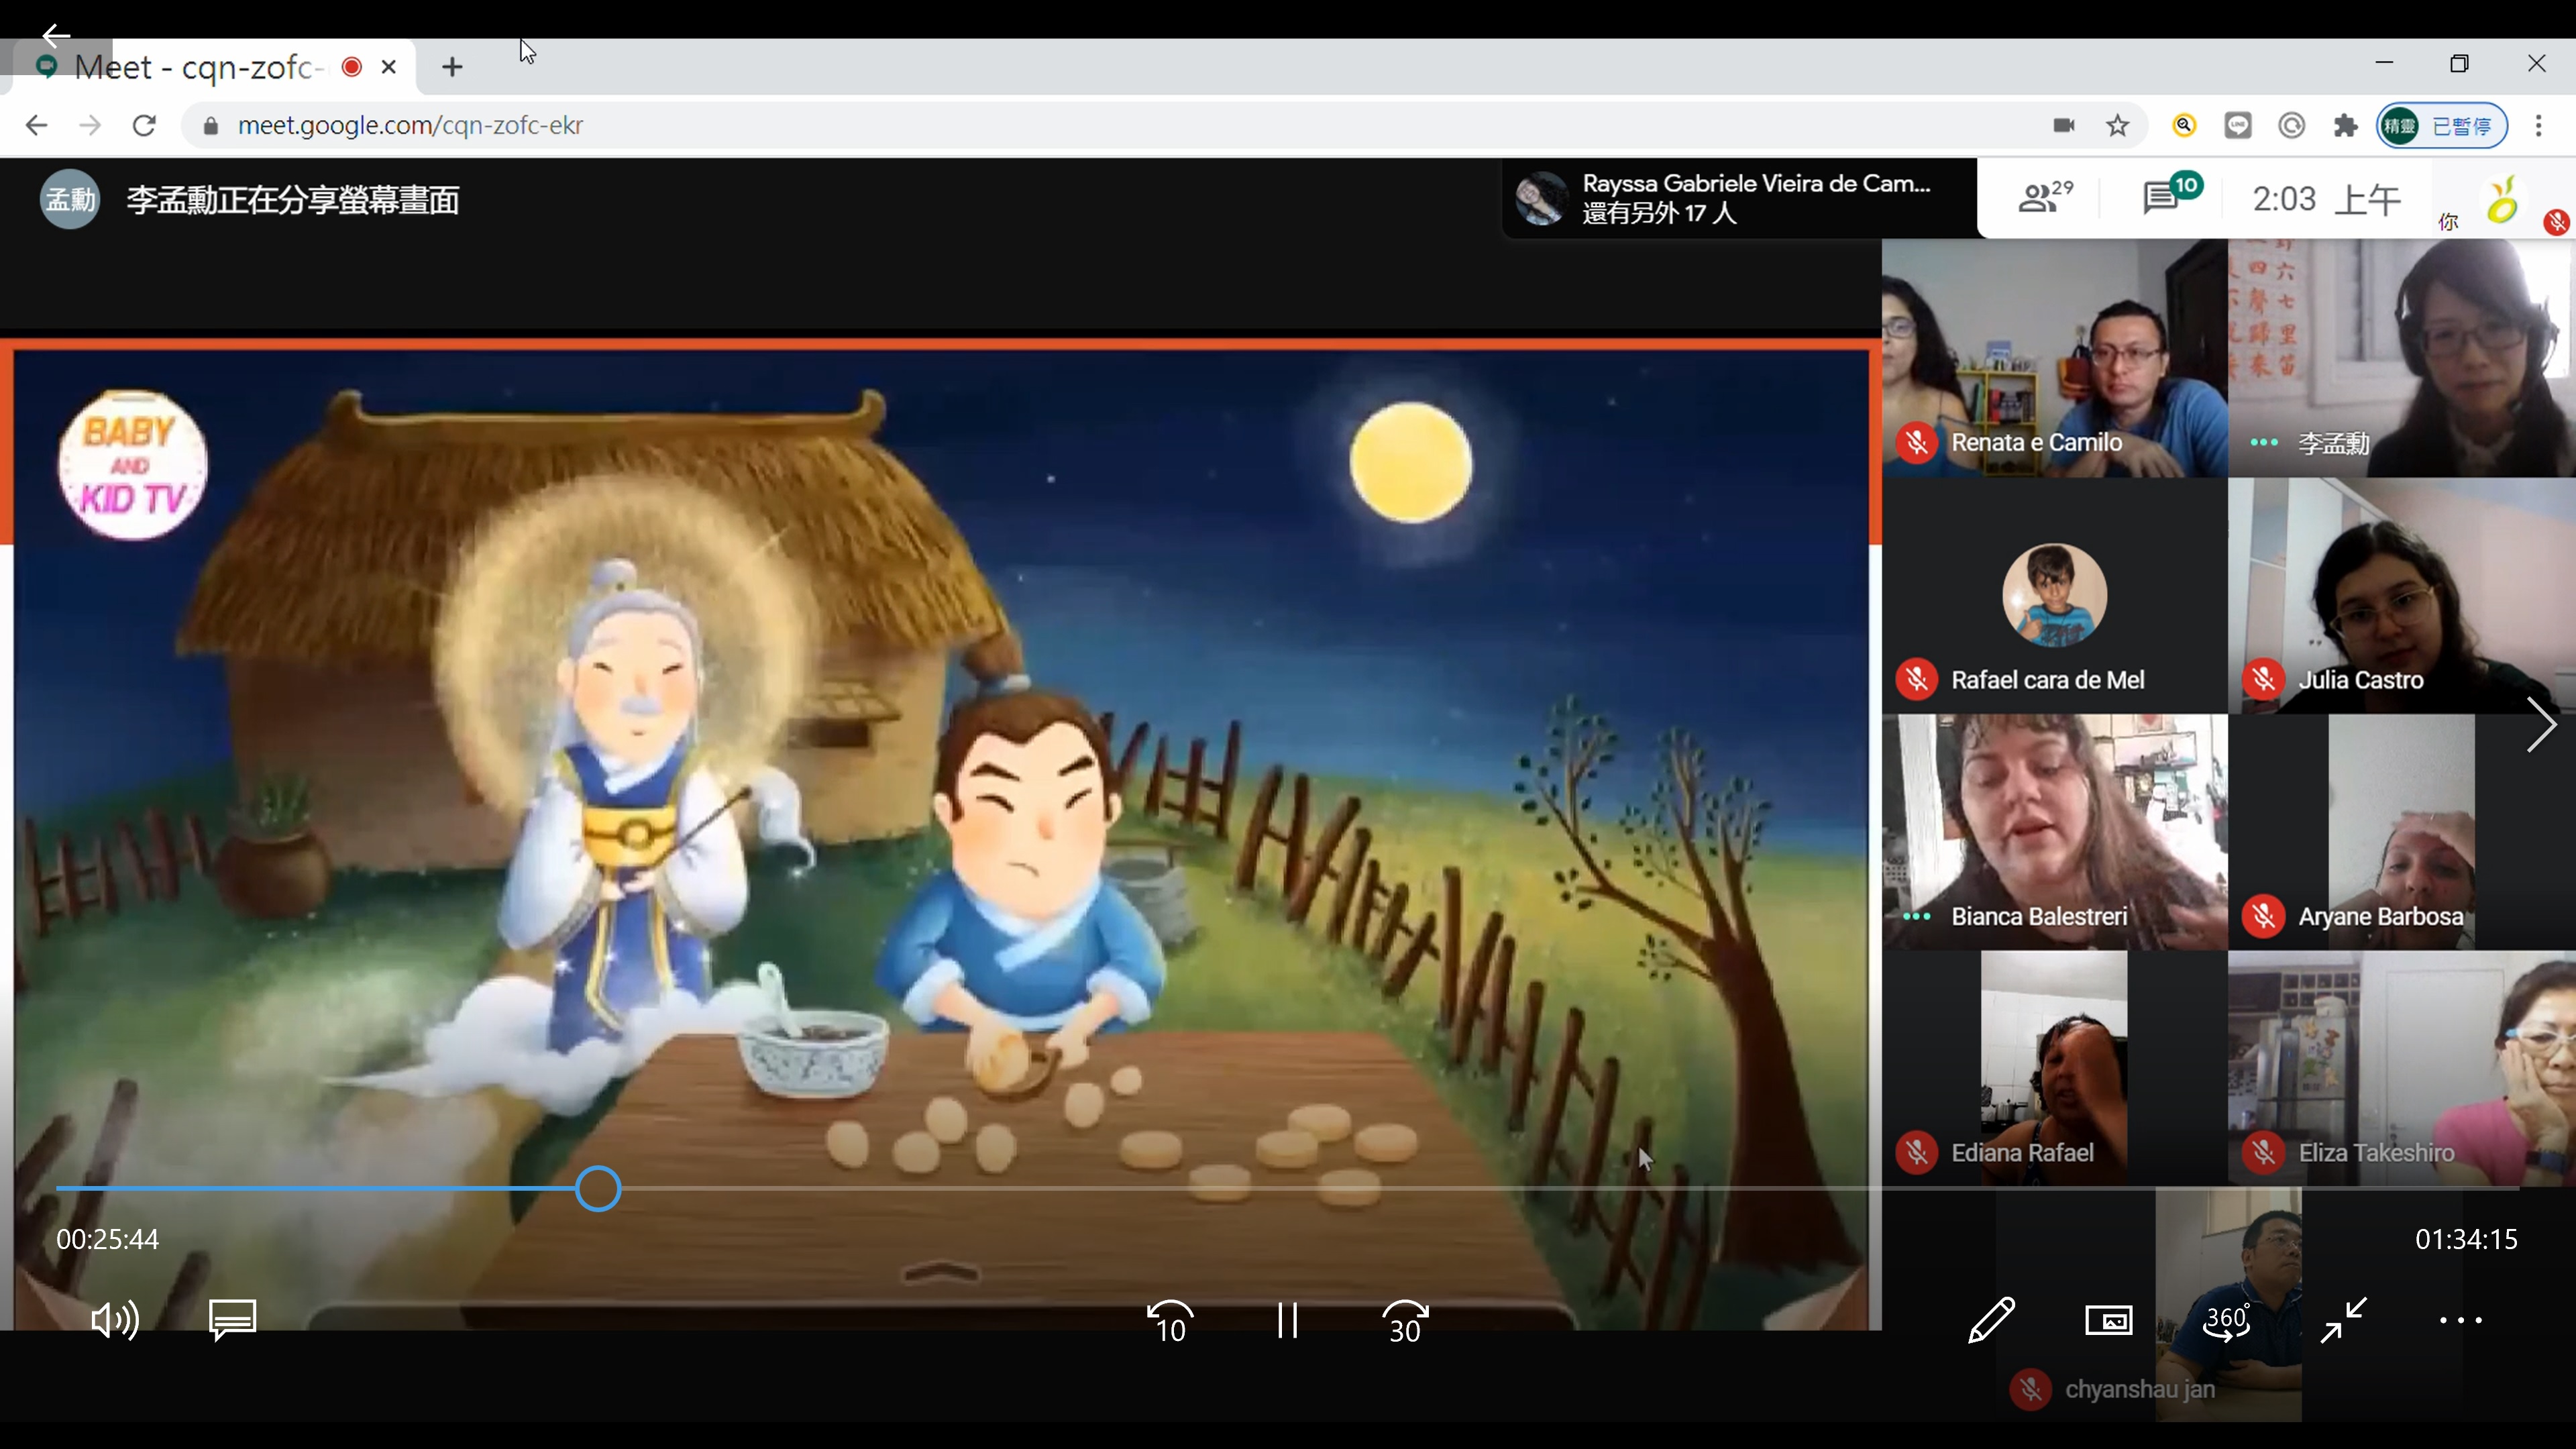Screen dimensions: 2576x1449
Task: Open the pencil edit tool
Action: [x=1991, y=1321]
